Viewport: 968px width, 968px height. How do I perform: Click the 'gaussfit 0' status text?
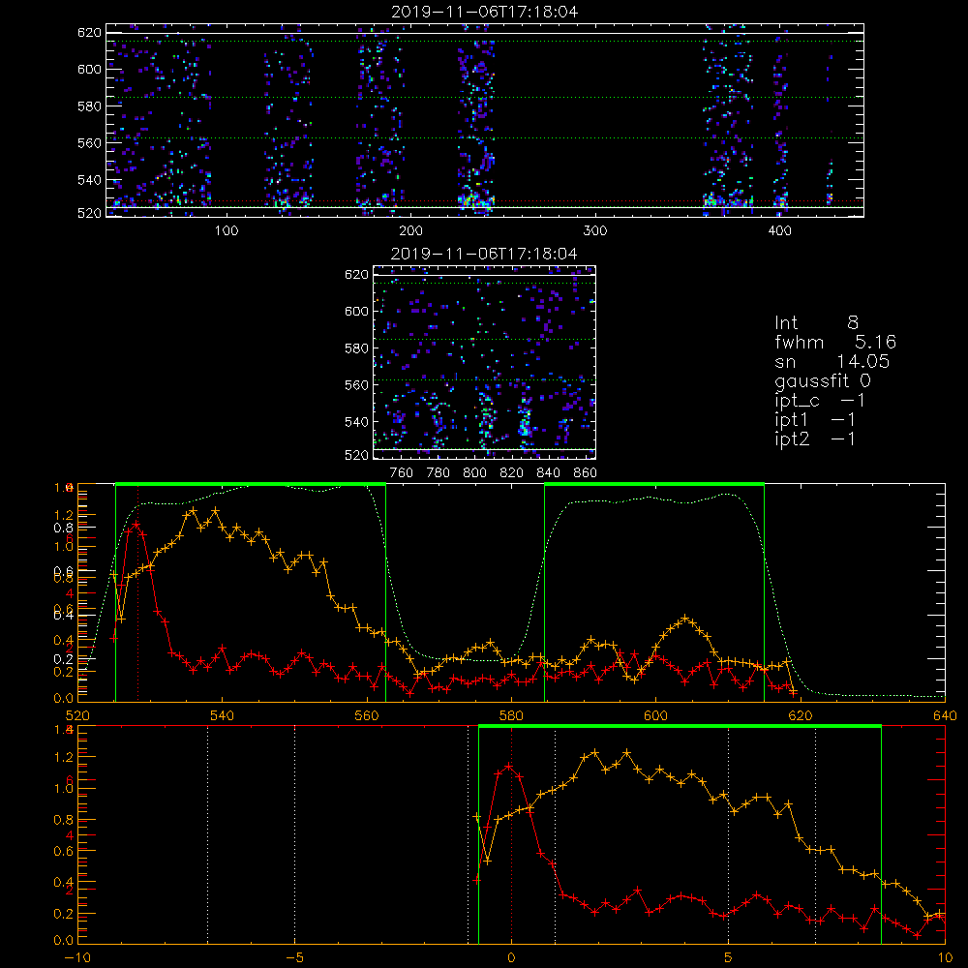[823, 381]
